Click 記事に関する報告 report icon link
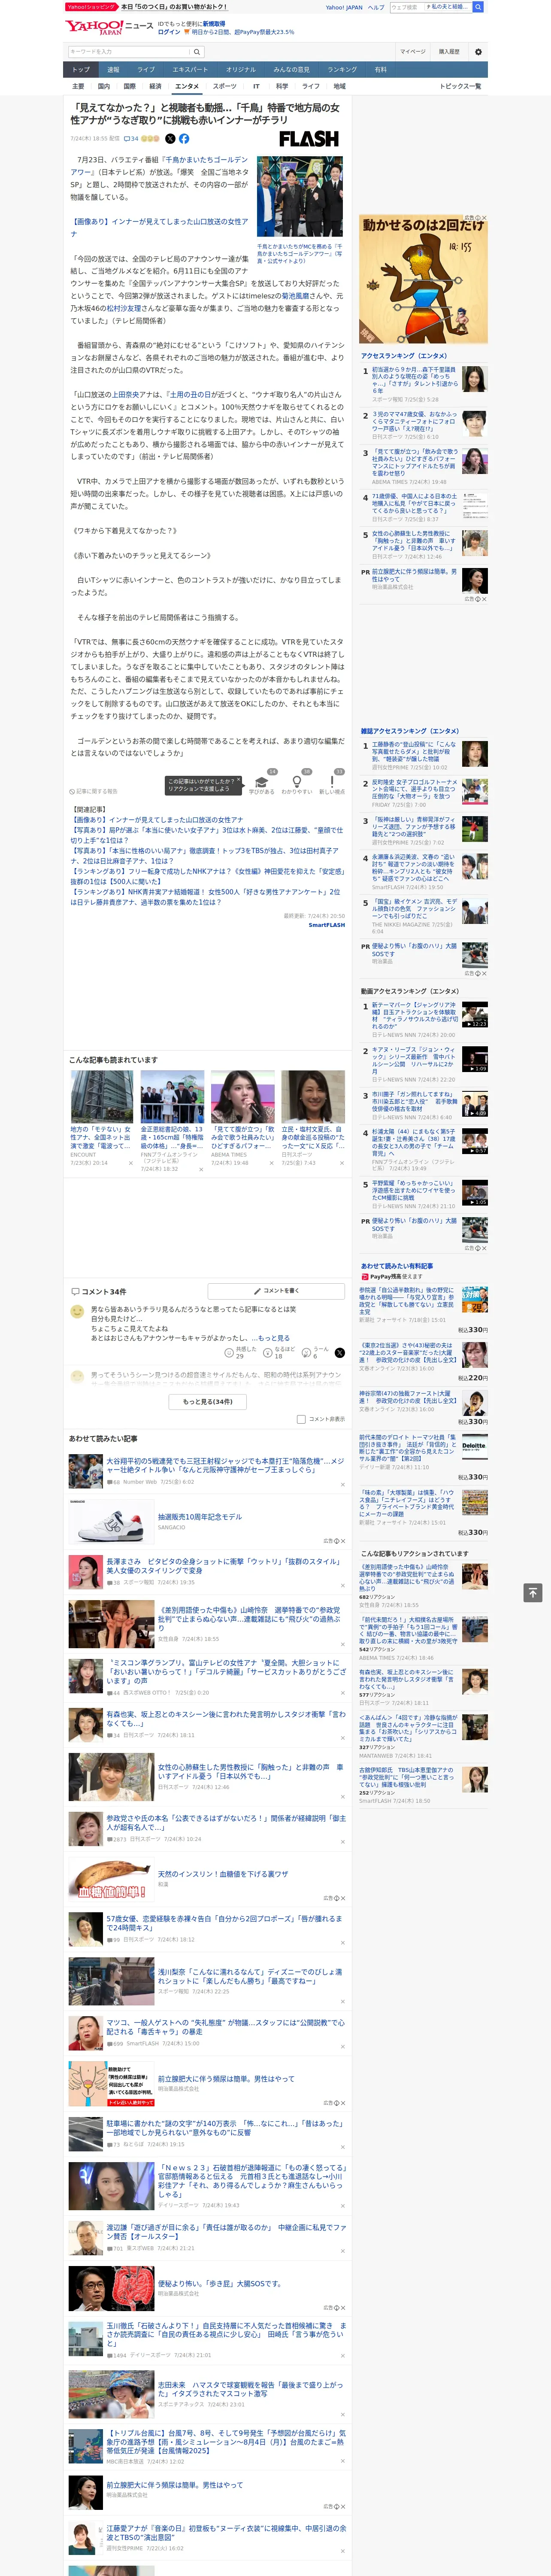This screenshot has height=2576, width=551. click(x=93, y=792)
